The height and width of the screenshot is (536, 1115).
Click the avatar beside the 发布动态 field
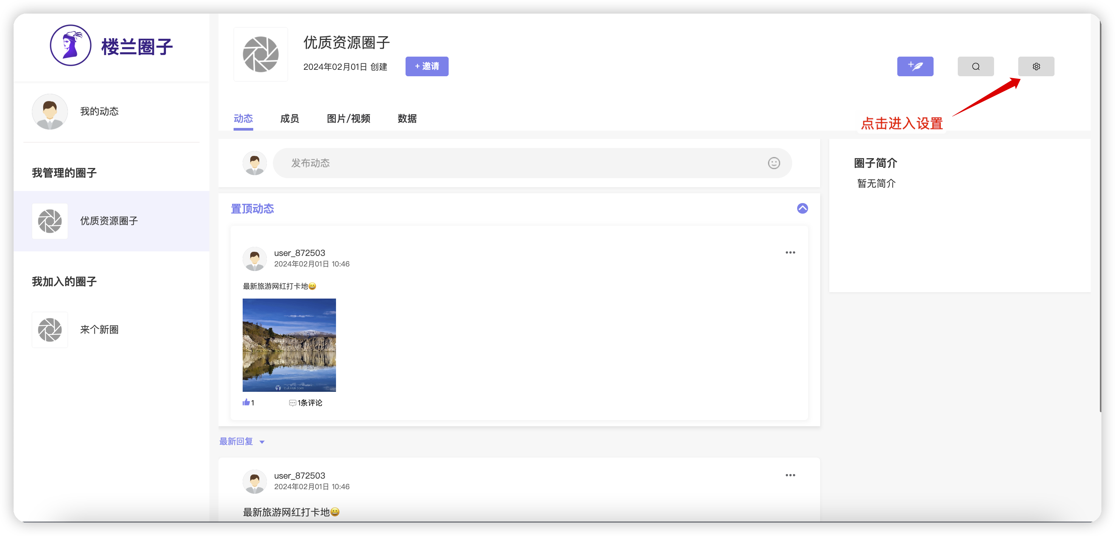(254, 163)
